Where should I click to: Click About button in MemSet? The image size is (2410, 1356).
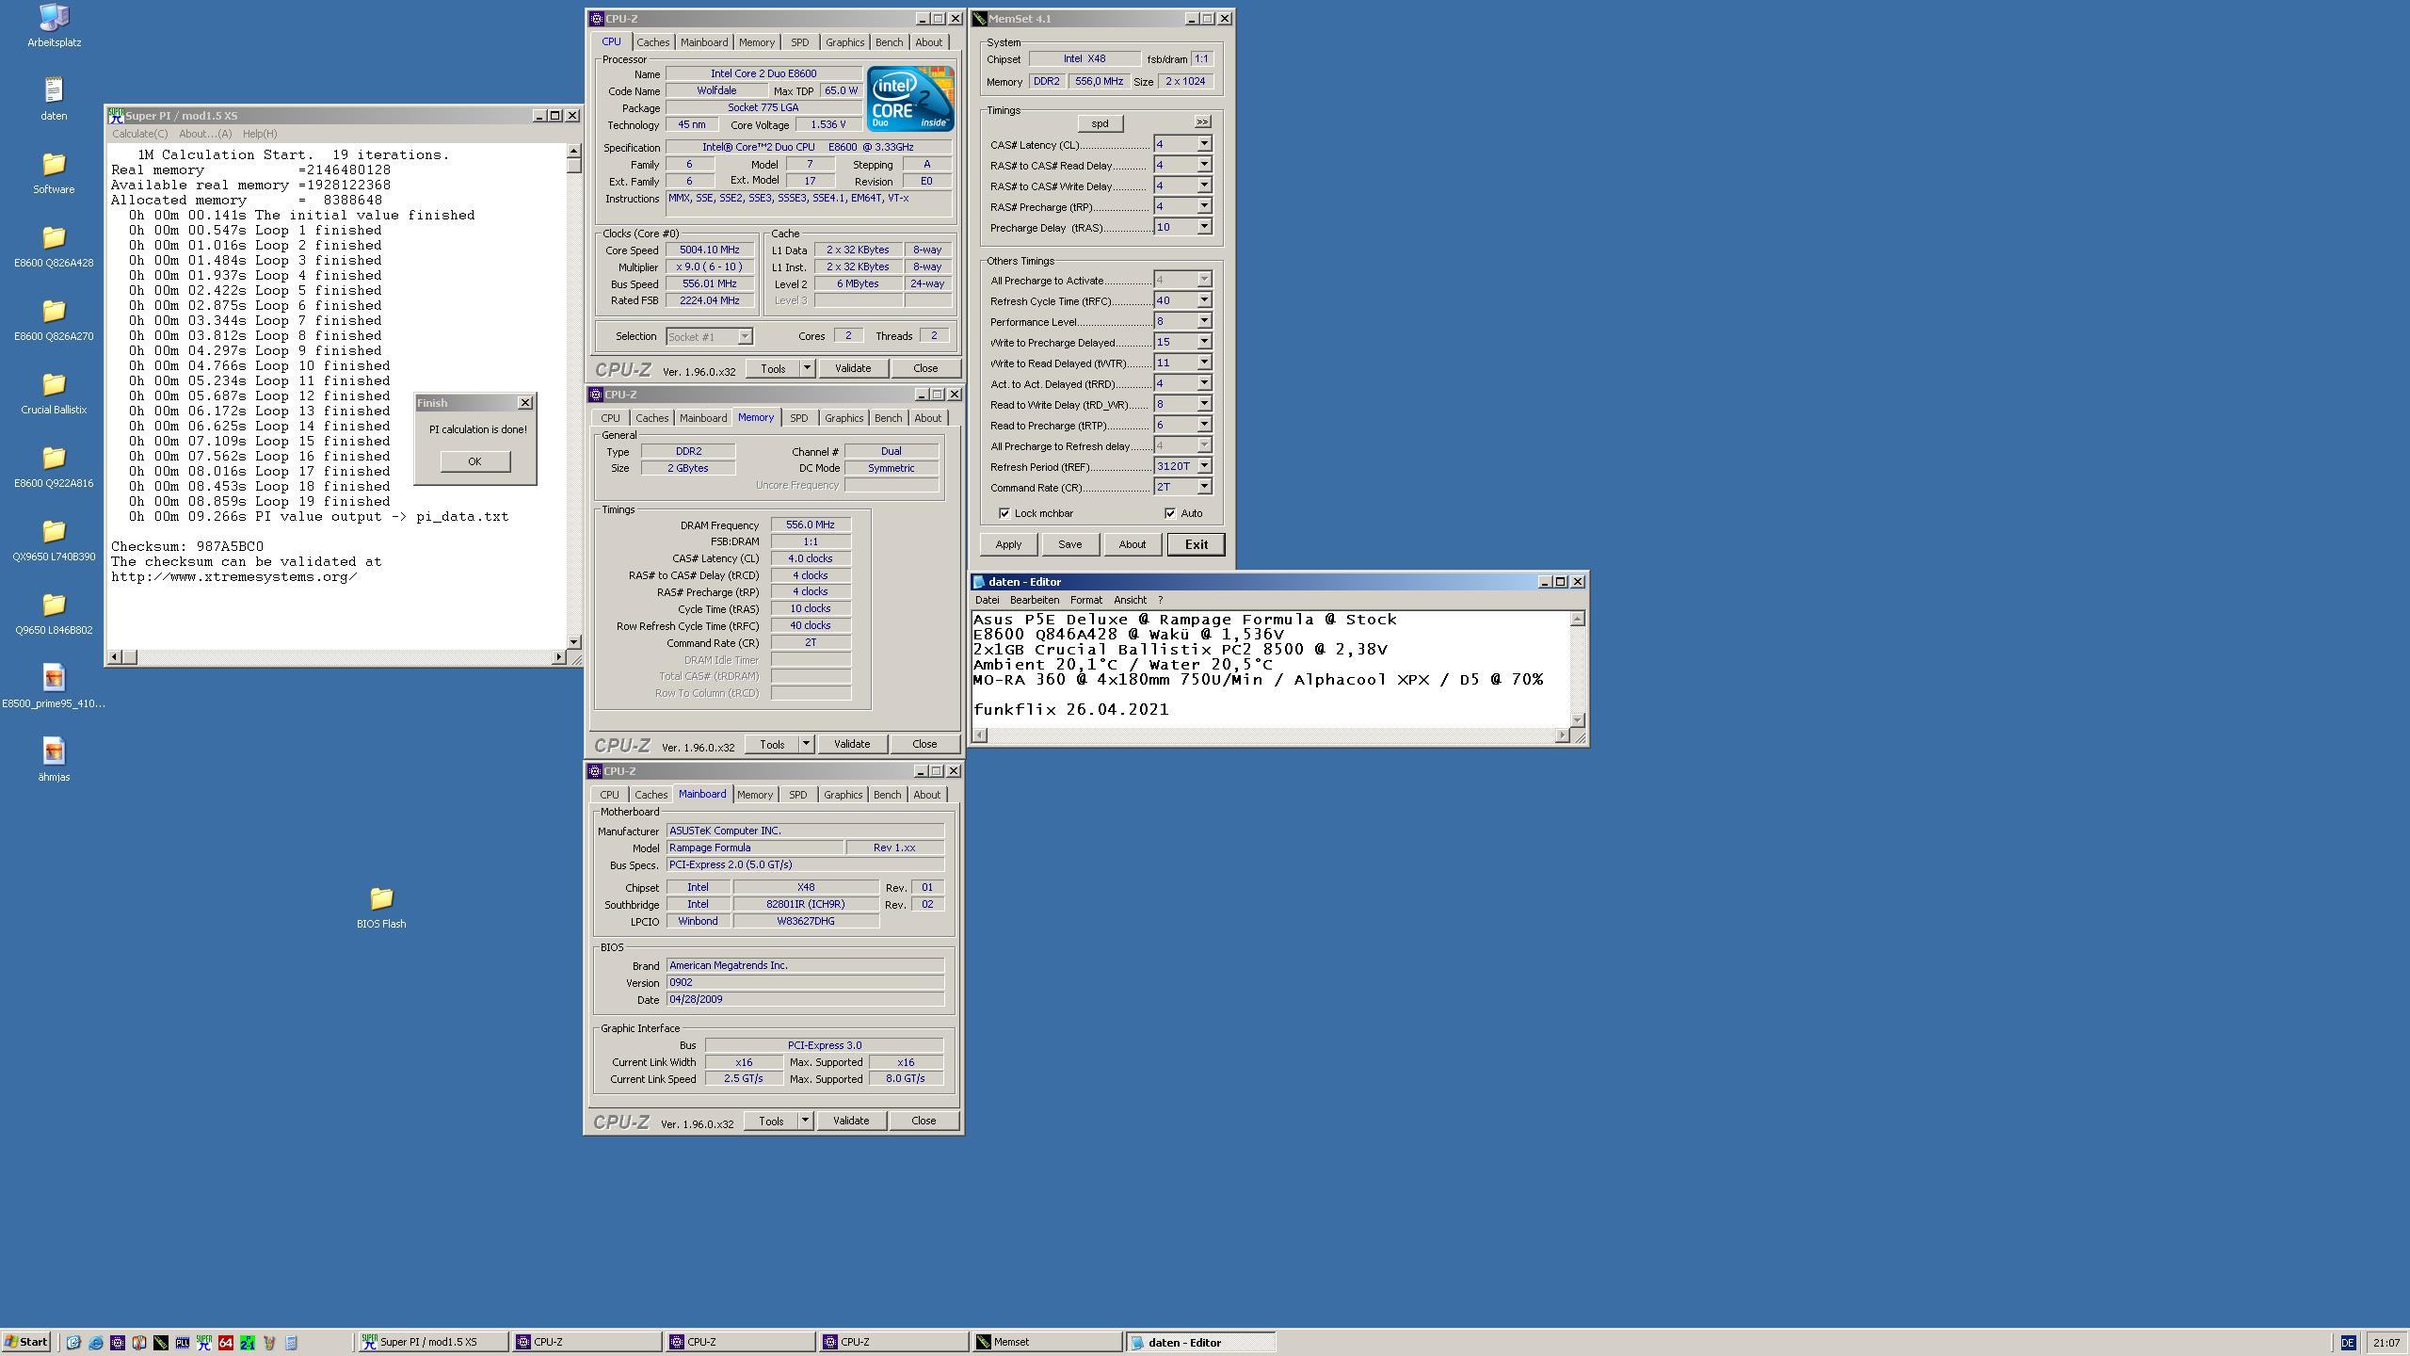(1132, 544)
